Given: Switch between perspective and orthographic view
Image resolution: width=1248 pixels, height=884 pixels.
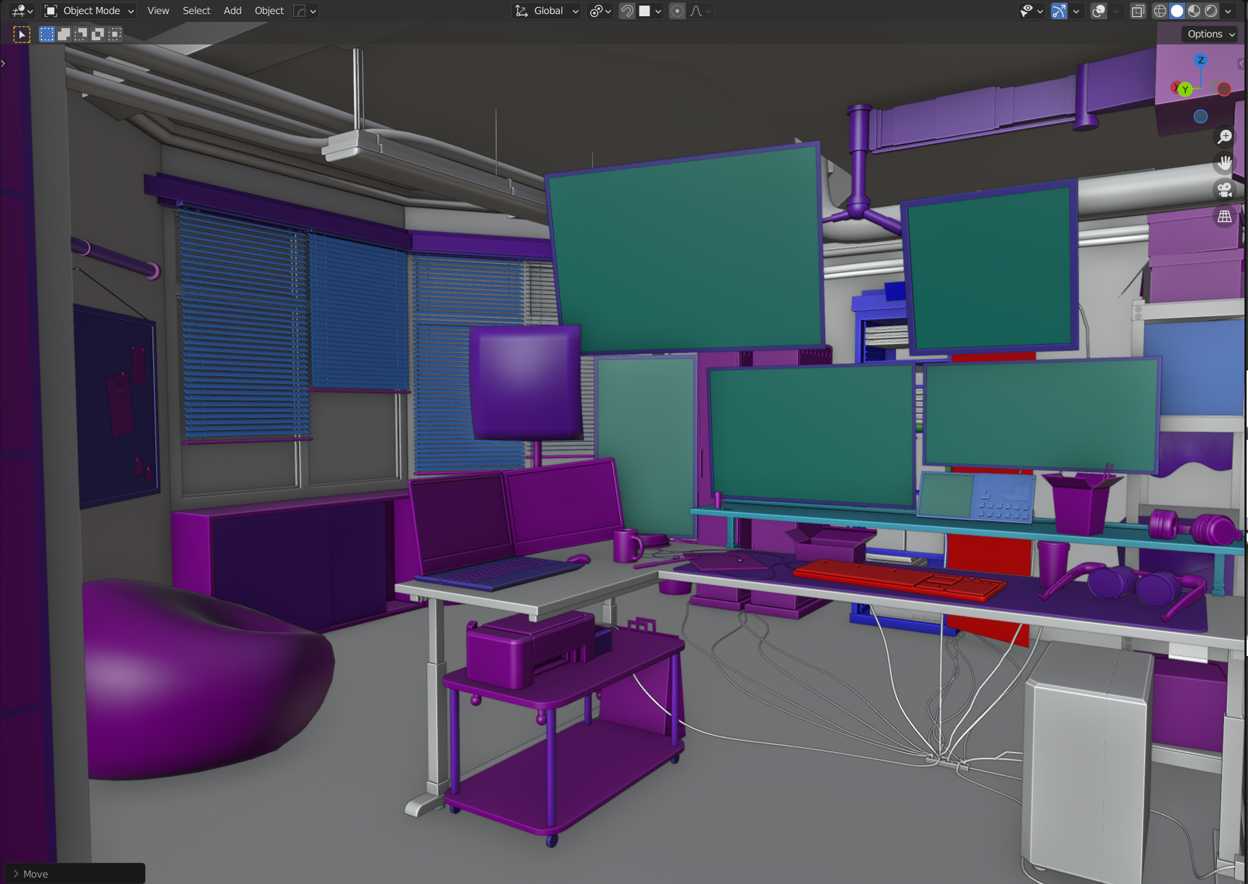Looking at the screenshot, I should coord(1225,217).
